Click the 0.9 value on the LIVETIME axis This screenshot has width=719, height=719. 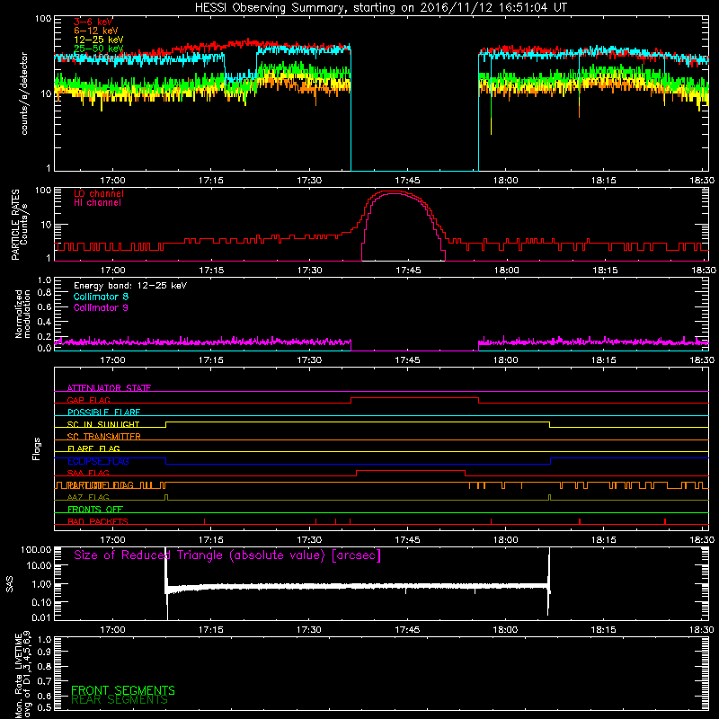click(44, 652)
